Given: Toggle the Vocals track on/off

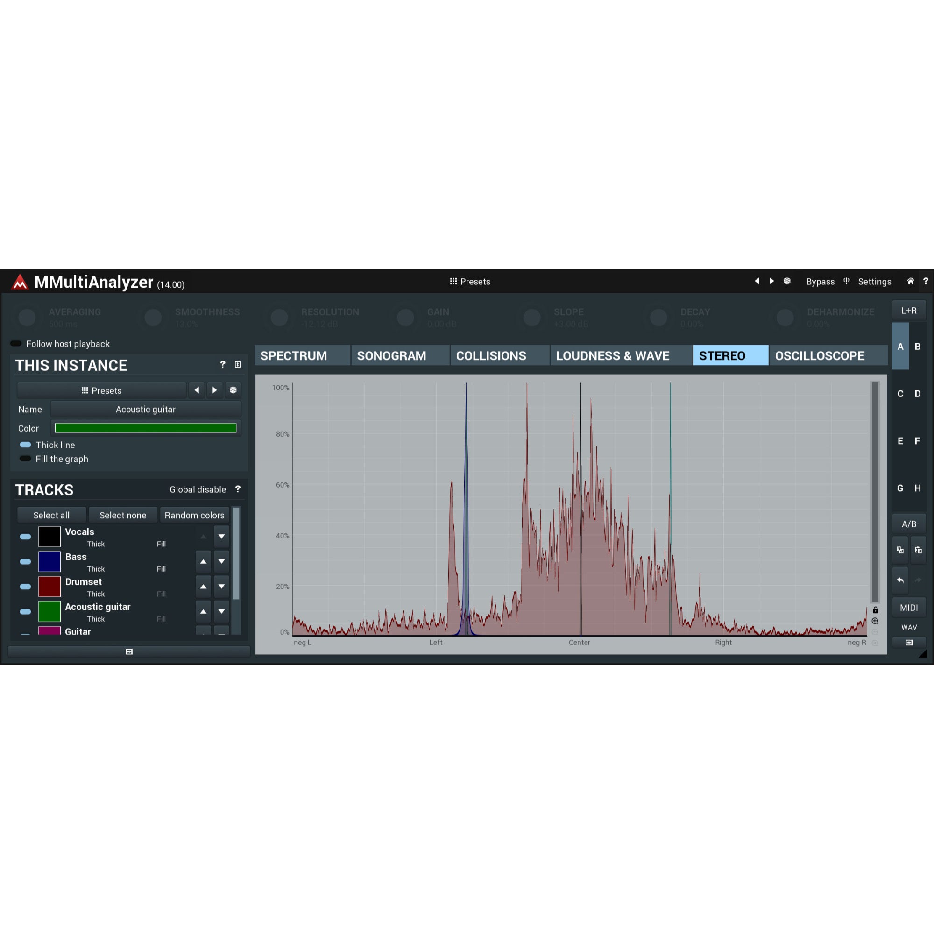Looking at the screenshot, I should (x=26, y=537).
